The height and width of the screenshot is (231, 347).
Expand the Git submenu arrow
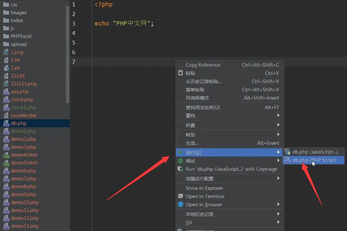point(278,222)
